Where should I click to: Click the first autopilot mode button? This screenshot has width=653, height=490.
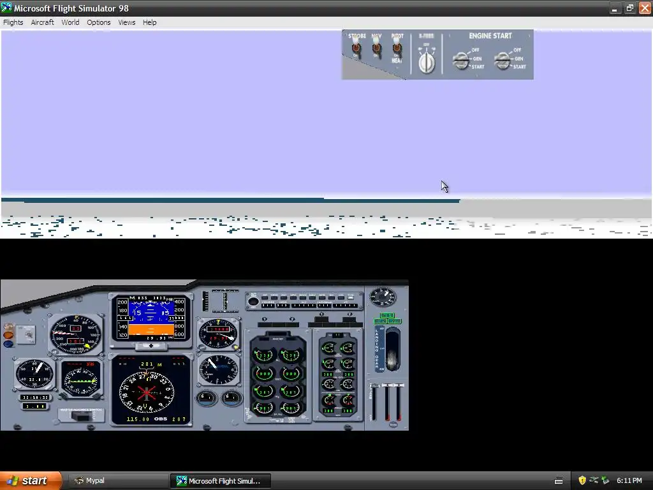[265, 297]
